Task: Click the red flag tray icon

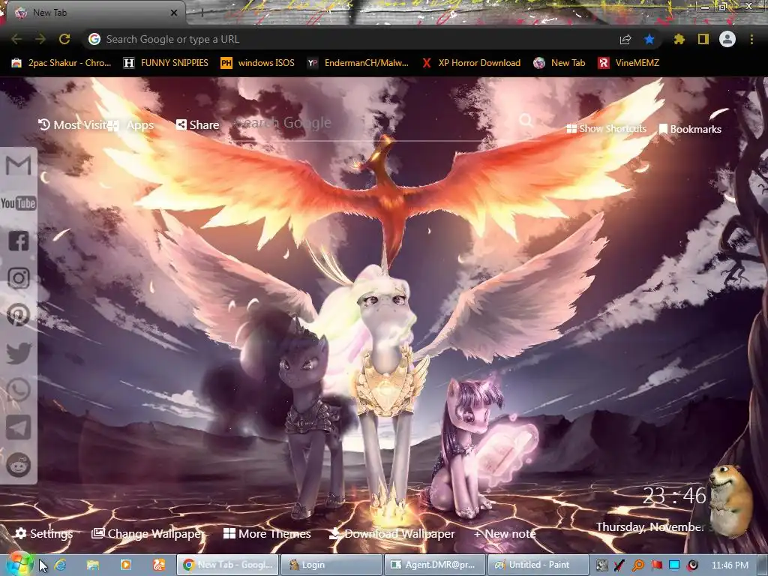Action: point(657,565)
